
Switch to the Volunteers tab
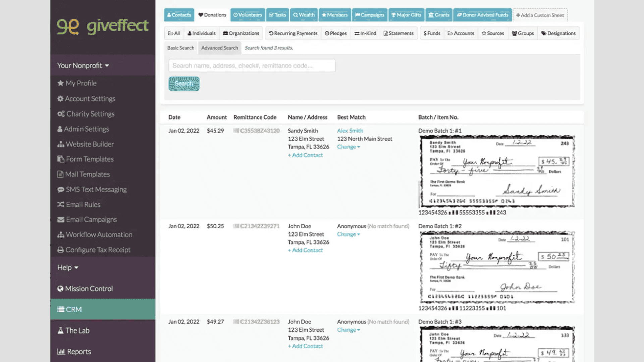248,15
